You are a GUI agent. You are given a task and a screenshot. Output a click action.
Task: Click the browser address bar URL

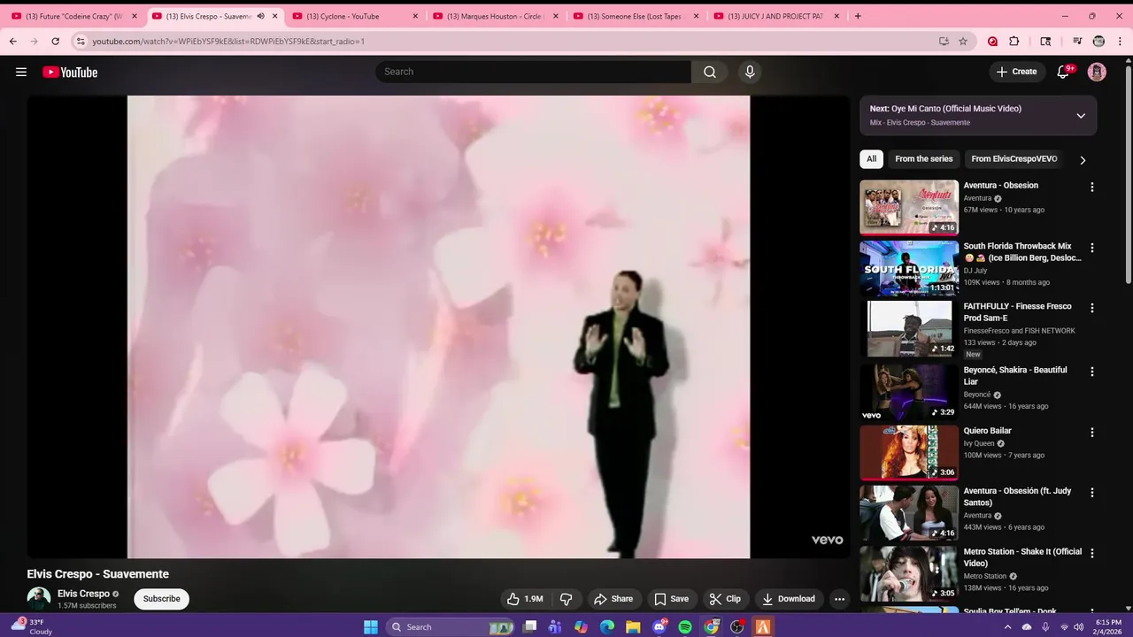pyautogui.click(x=228, y=41)
